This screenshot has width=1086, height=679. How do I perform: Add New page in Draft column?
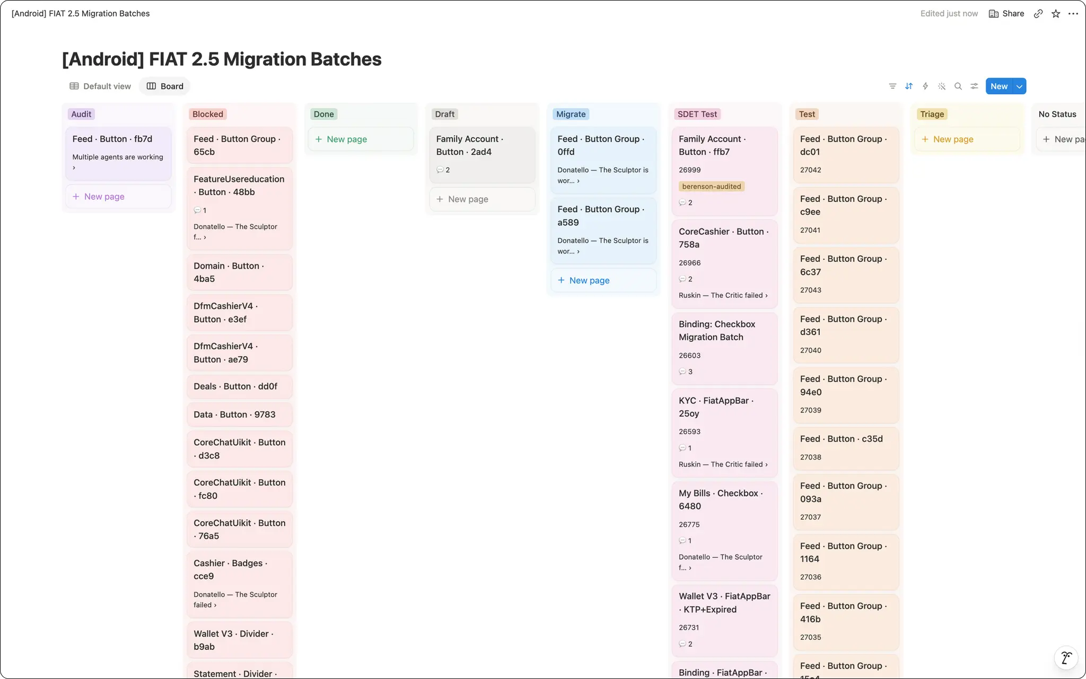click(482, 199)
